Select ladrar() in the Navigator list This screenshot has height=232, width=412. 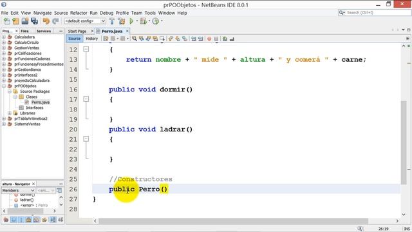click(x=26, y=200)
